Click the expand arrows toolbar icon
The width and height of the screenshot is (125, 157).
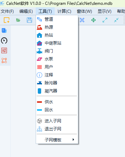(105, 20)
